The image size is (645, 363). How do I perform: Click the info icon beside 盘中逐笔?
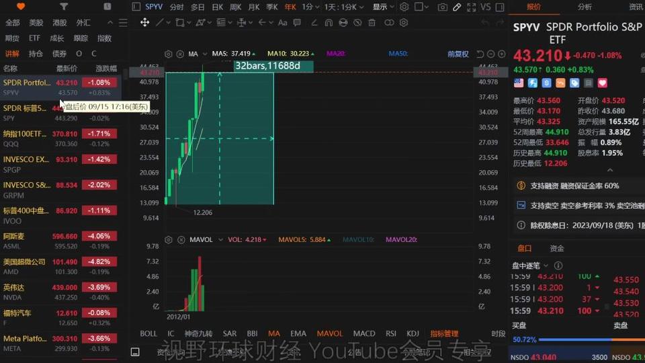(558, 266)
